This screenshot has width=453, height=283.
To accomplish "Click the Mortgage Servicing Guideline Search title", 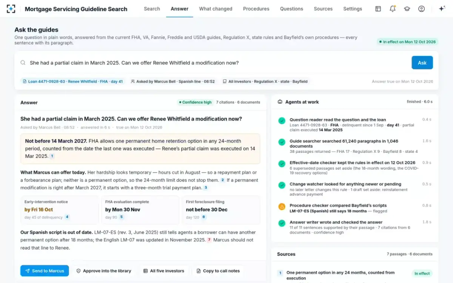I will [x=76, y=9].
